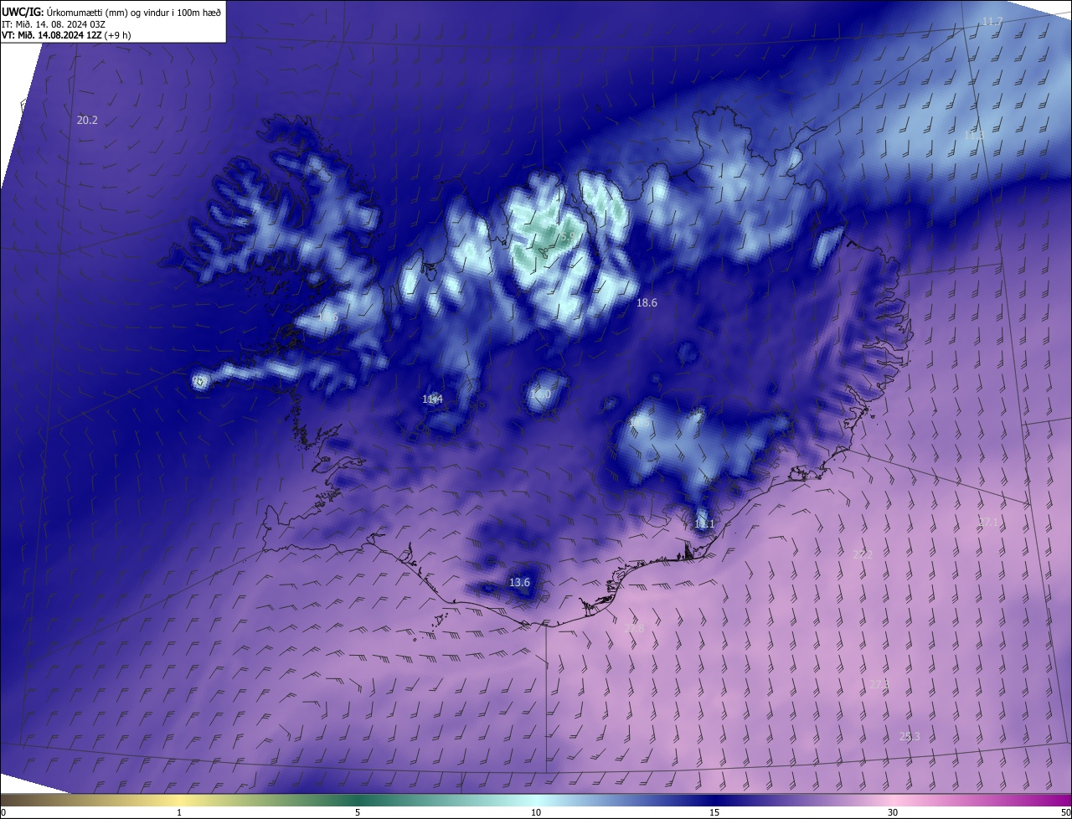The height and width of the screenshot is (819, 1072).
Task: Click the color scale tick label 15
Action: click(x=714, y=812)
